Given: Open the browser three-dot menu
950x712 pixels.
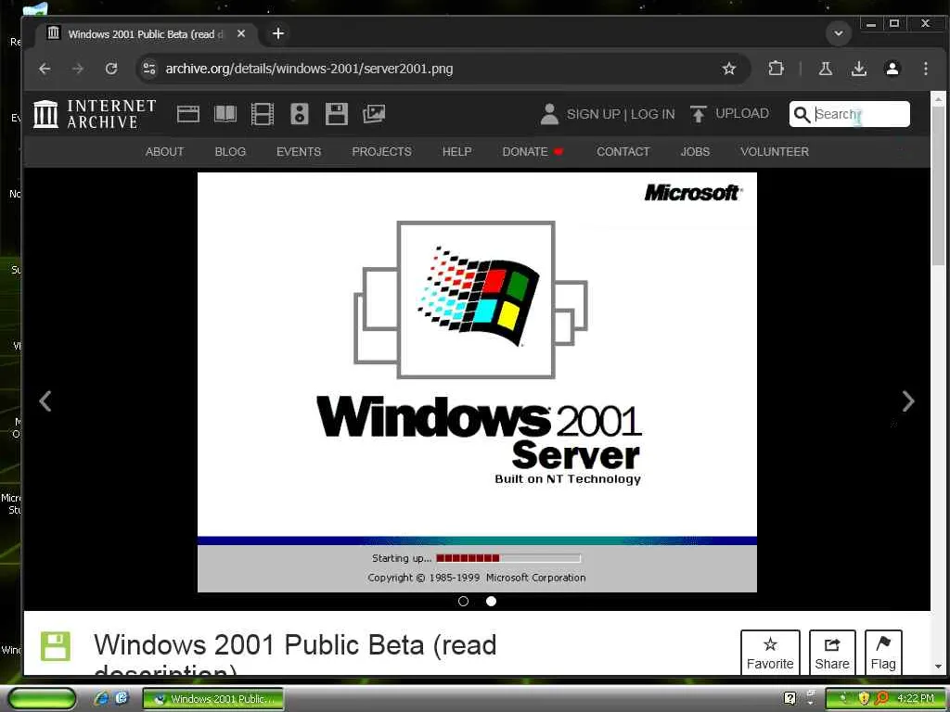Looking at the screenshot, I should [x=925, y=69].
